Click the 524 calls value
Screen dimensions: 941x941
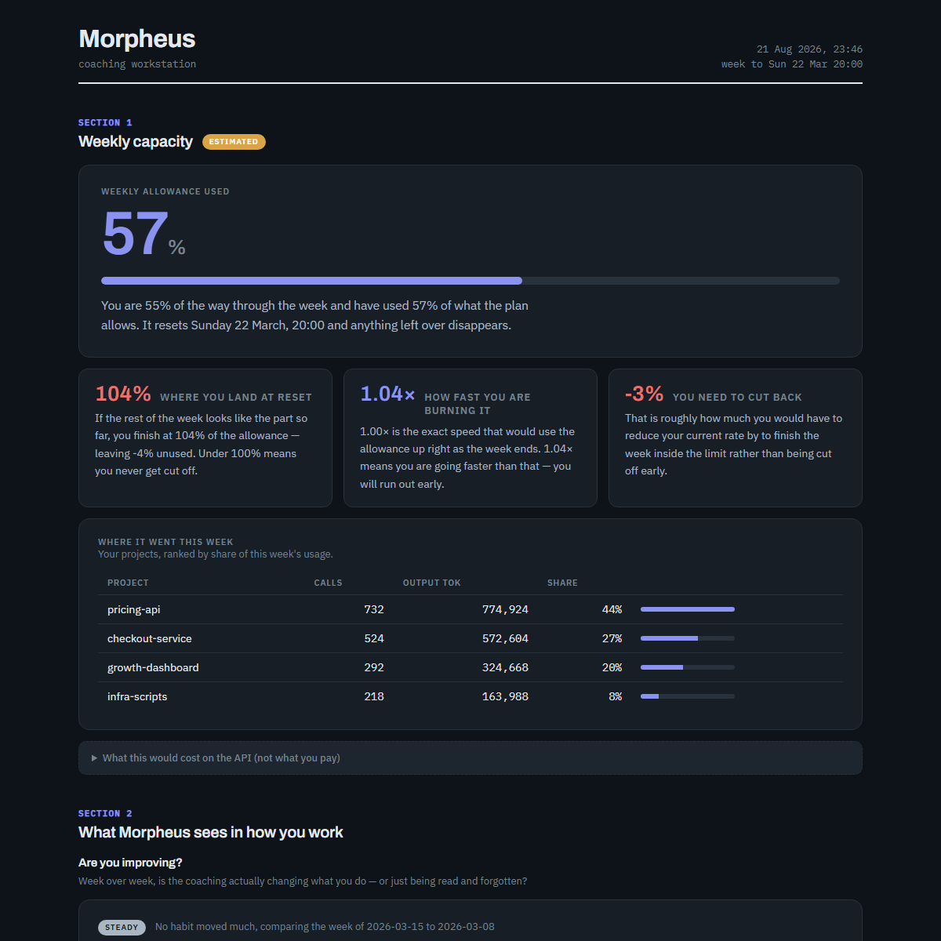[374, 638]
